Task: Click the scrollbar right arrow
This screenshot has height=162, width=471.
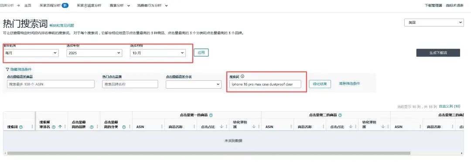Action: point(462,153)
